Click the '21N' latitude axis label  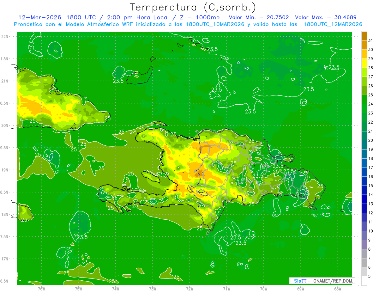coord(5,81)
